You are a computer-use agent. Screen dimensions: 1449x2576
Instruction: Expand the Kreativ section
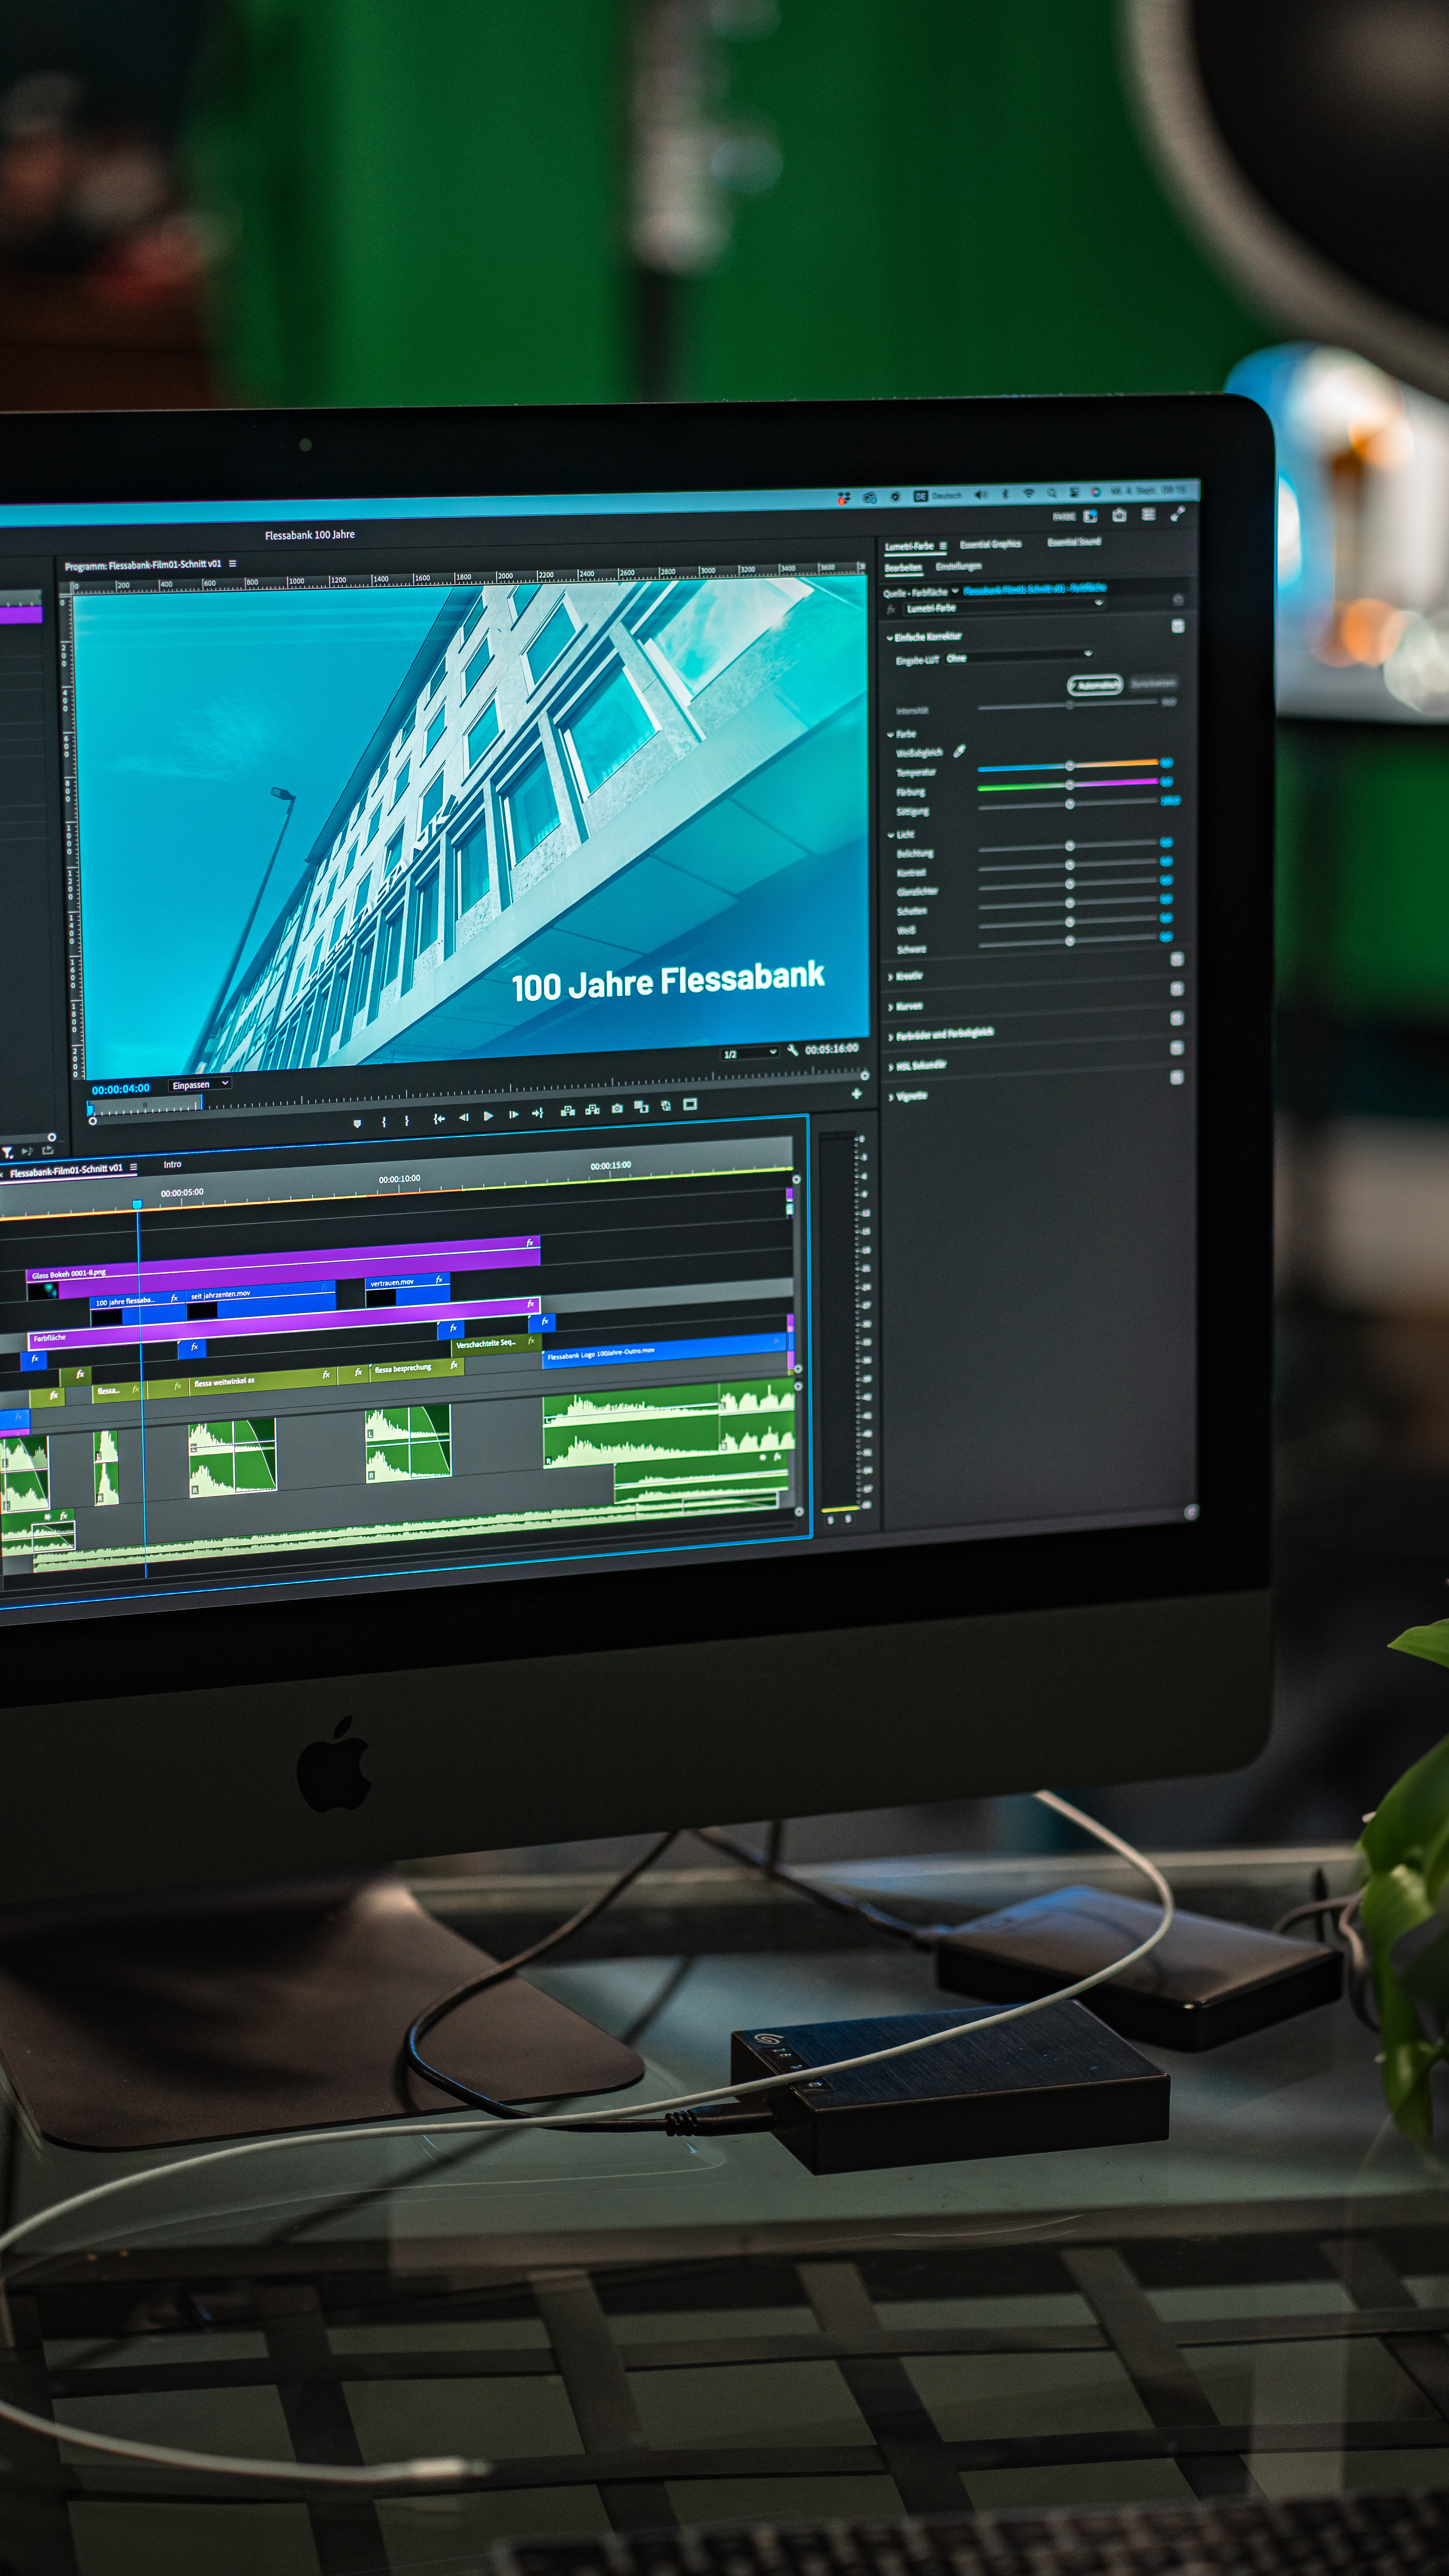pyautogui.click(x=890, y=977)
